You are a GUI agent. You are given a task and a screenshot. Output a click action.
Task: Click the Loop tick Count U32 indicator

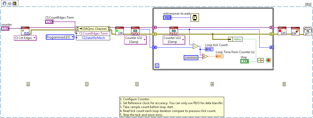pos(209,49)
